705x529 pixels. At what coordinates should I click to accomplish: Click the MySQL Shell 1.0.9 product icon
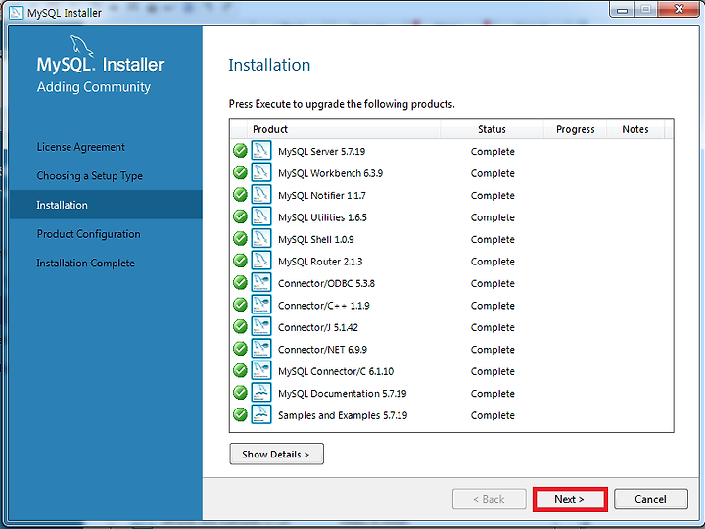point(261,238)
